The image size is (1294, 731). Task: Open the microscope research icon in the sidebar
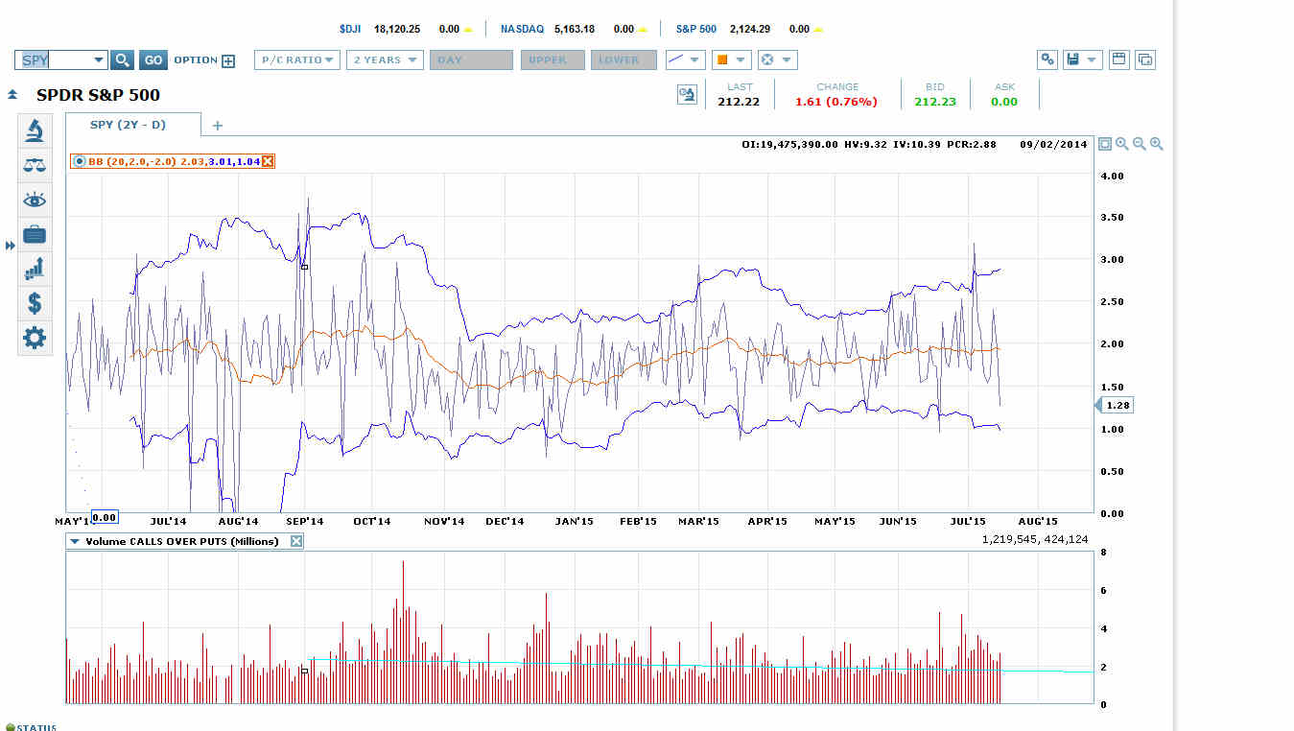tap(35, 130)
